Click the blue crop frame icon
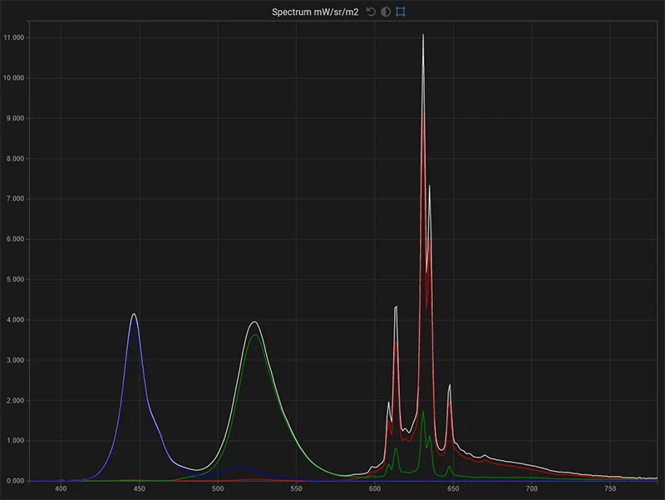Image resolution: width=665 pixels, height=500 pixels. click(x=401, y=12)
